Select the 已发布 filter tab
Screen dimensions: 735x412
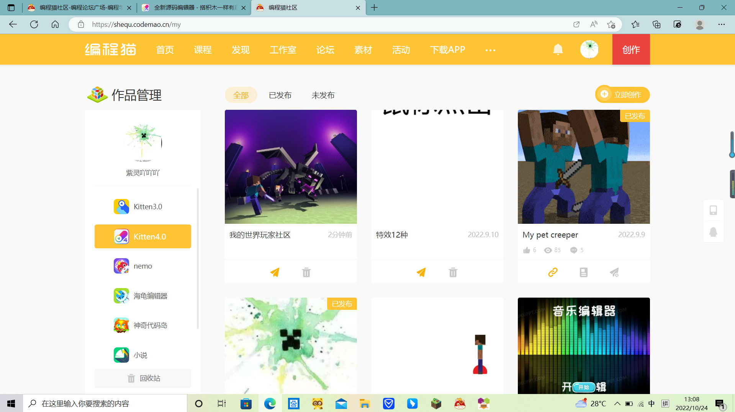280,95
